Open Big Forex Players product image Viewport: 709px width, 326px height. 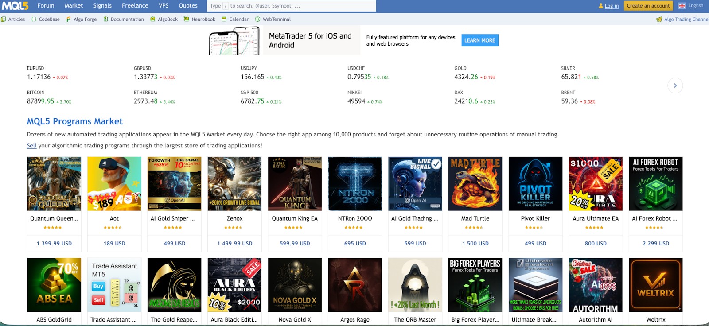pyautogui.click(x=475, y=285)
